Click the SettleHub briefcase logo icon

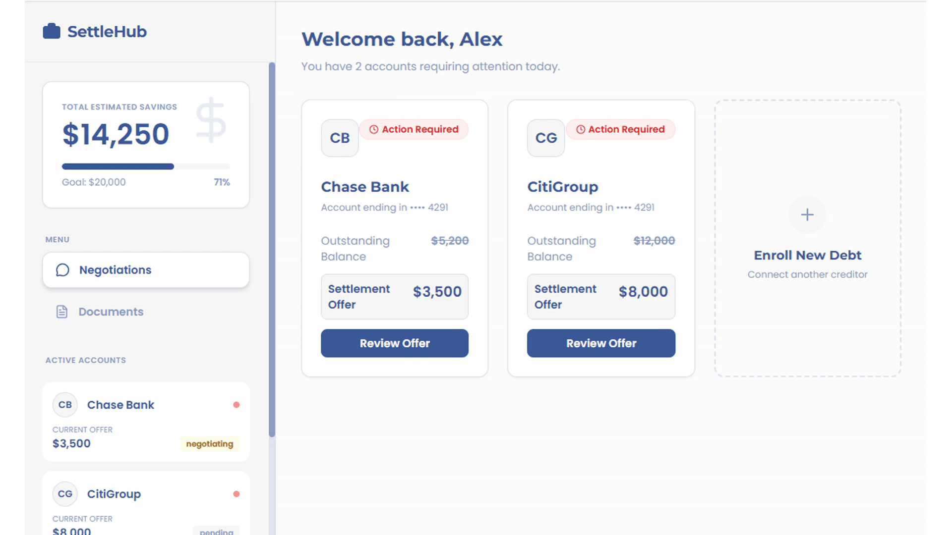click(52, 31)
